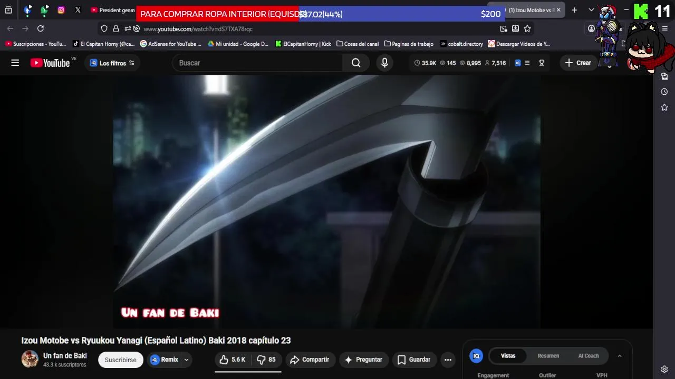Open sidebar settings gear icon

[664, 369]
